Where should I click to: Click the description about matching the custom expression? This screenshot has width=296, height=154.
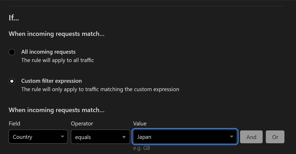click(x=100, y=89)
